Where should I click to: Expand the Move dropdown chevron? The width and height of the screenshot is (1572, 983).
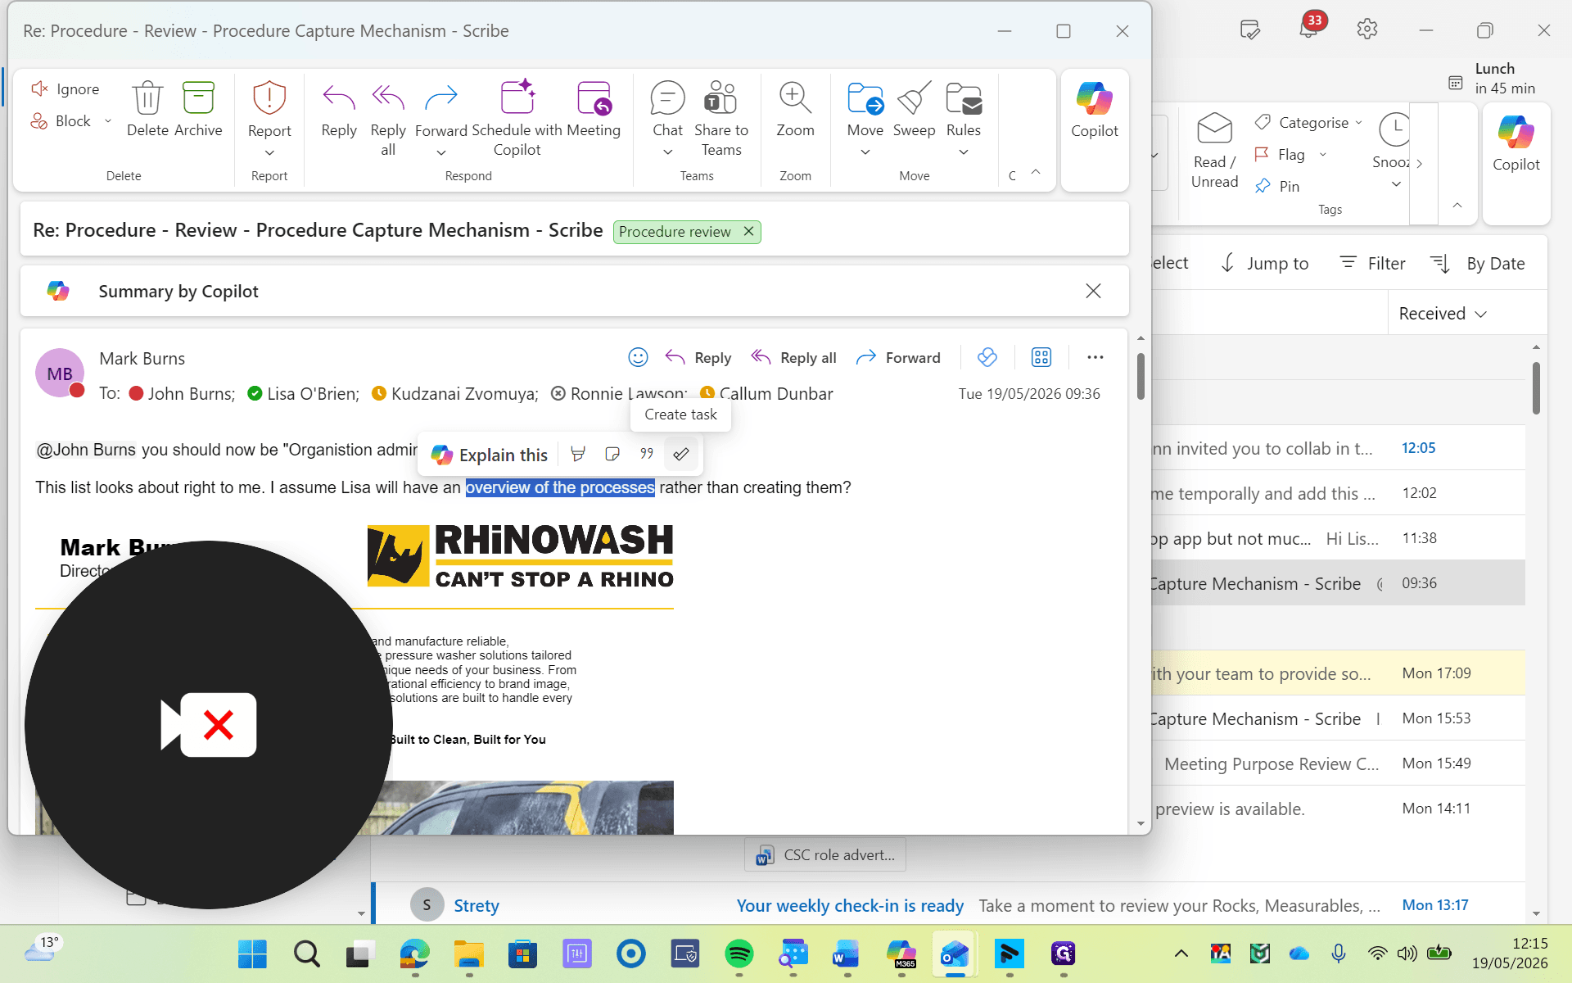pos(865,152)
